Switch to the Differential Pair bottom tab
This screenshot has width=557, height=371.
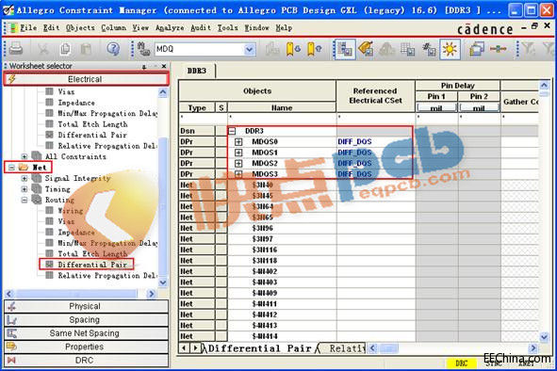pos(259,348)
